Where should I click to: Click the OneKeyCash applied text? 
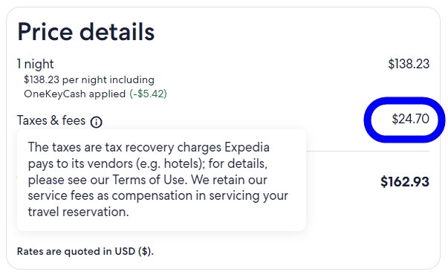tap(74, 94)
